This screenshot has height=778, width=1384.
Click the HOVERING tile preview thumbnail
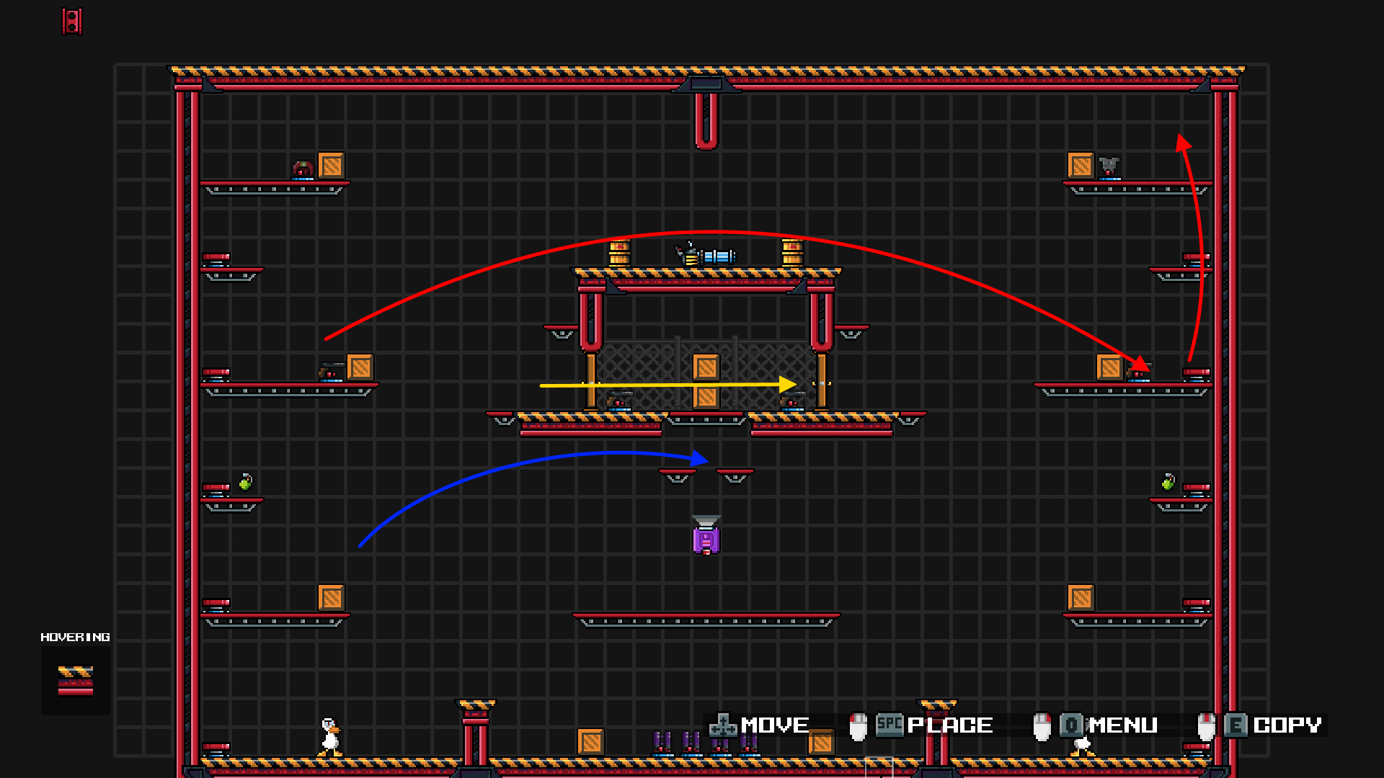tap(76, 681)
